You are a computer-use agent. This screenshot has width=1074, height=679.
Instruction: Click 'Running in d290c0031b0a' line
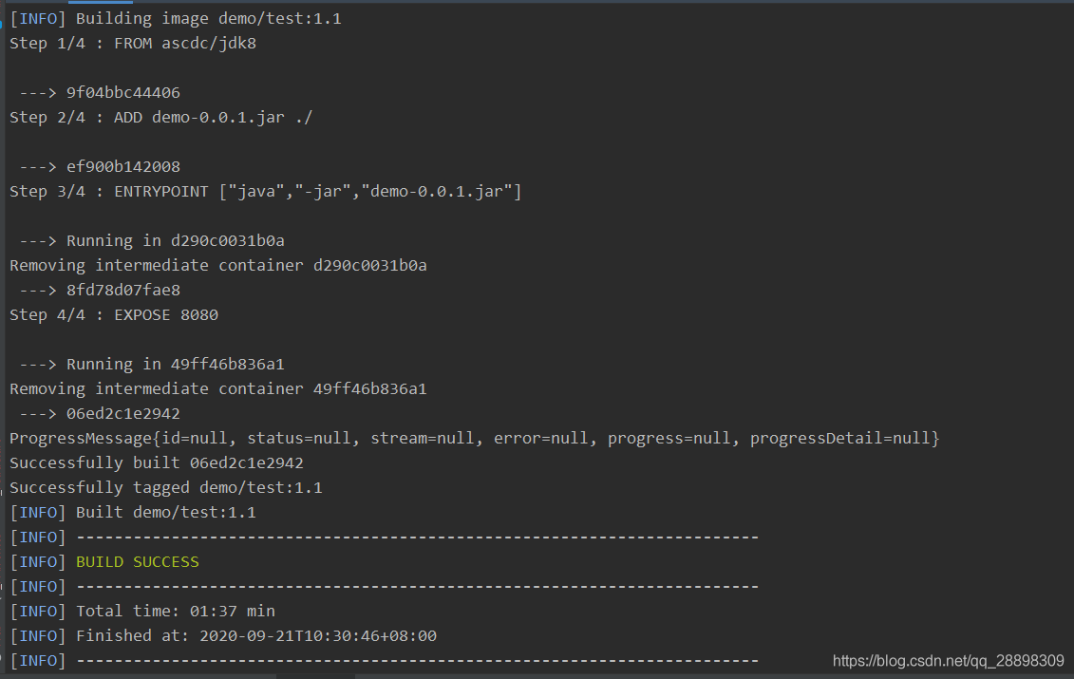point(152,241)
